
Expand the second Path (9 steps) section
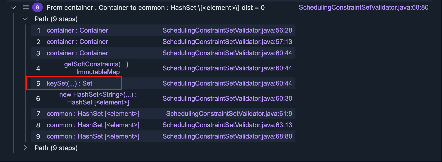[x=25, y=148]
